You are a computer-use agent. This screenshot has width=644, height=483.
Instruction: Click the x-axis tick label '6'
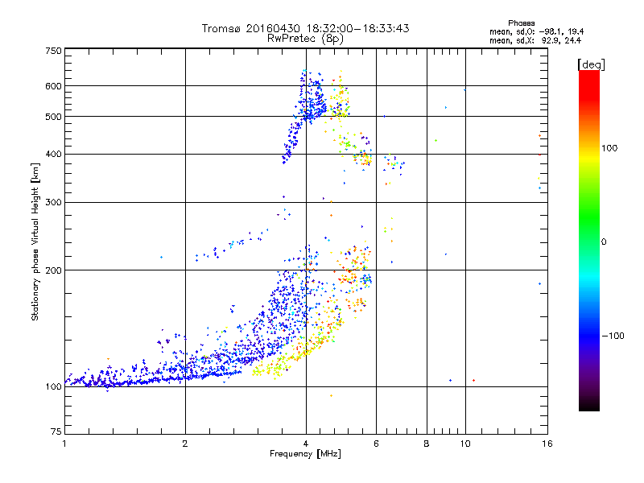coord(376,444)
